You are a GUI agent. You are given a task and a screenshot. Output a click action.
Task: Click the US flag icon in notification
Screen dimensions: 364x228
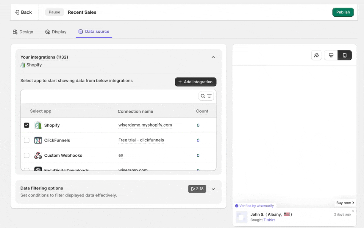pyautogui.click(x=287, y=214)
